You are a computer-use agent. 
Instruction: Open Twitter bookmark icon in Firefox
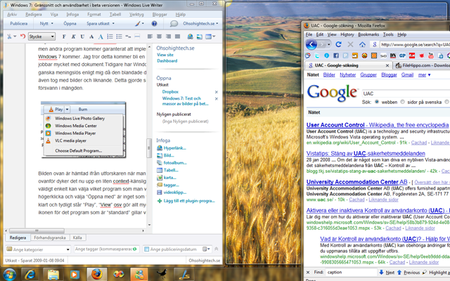click(317, 55)
